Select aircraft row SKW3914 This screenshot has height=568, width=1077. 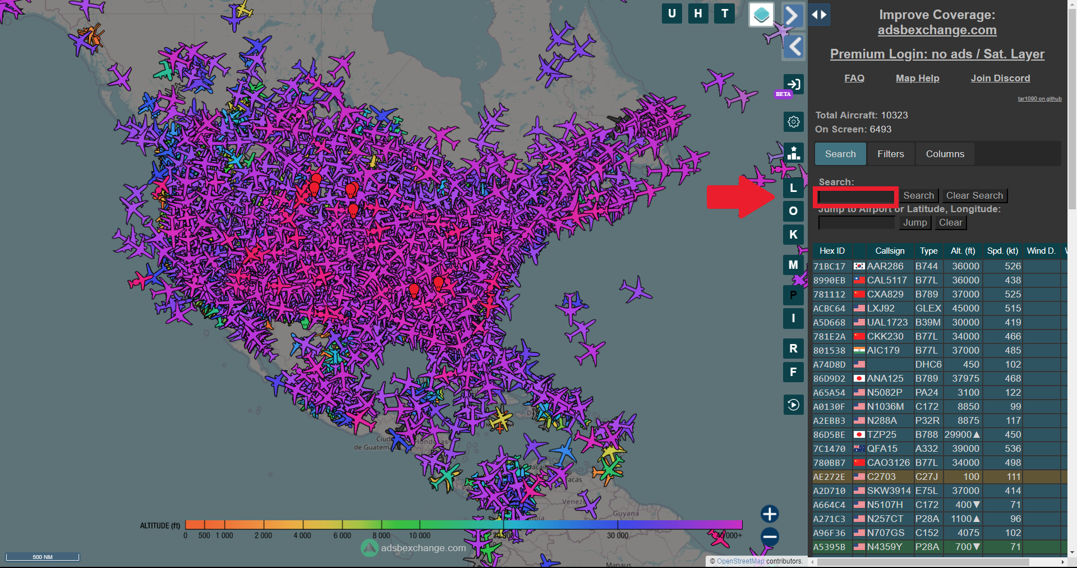[x=940, y=491]
